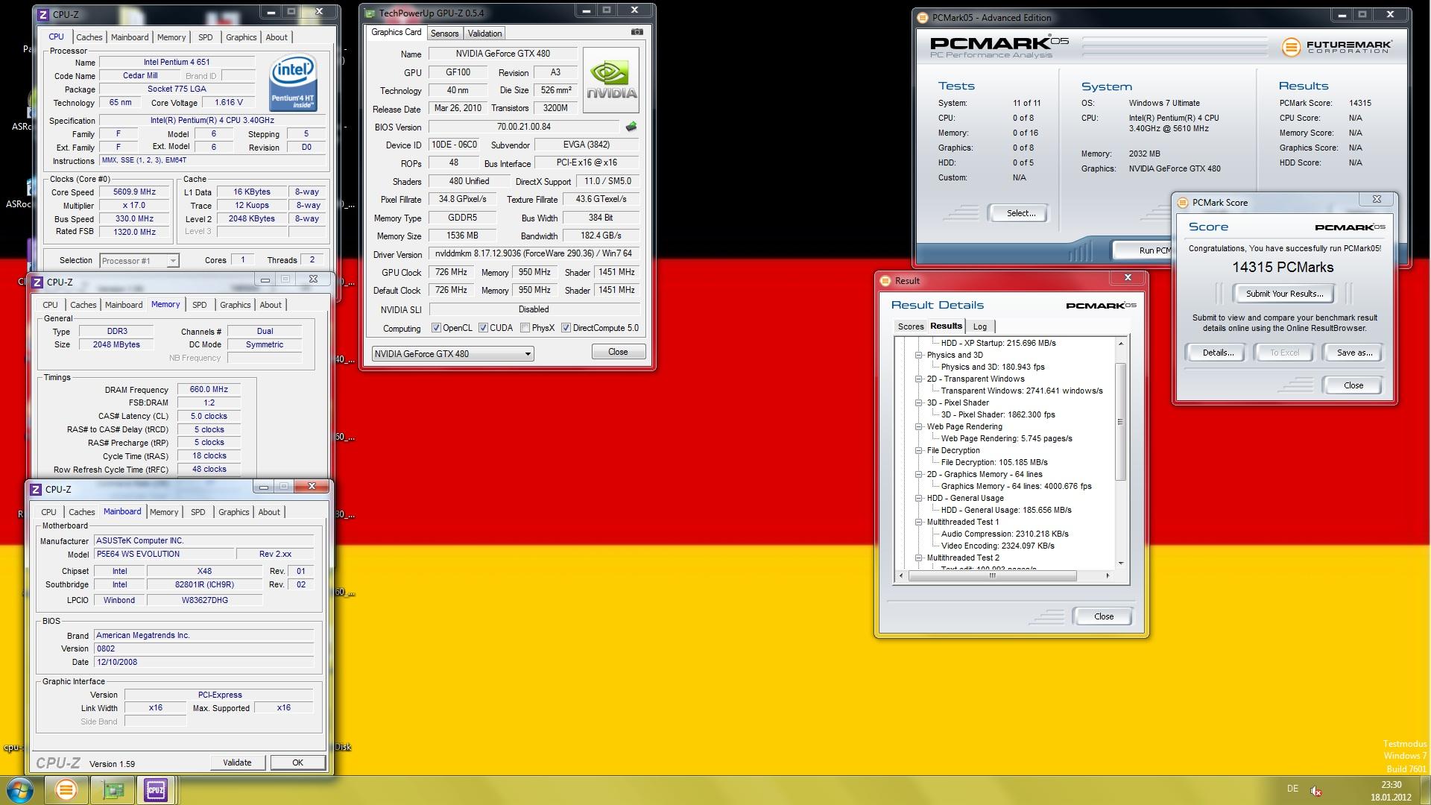The height and width of the screenshot is (805, 1431).
Task: Collapse the 2D - Transparent Windows node
Action: click(x=918, y=379)
